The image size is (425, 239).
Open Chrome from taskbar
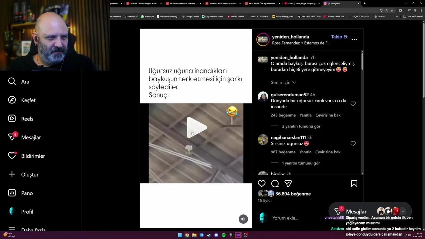(187, 235)
